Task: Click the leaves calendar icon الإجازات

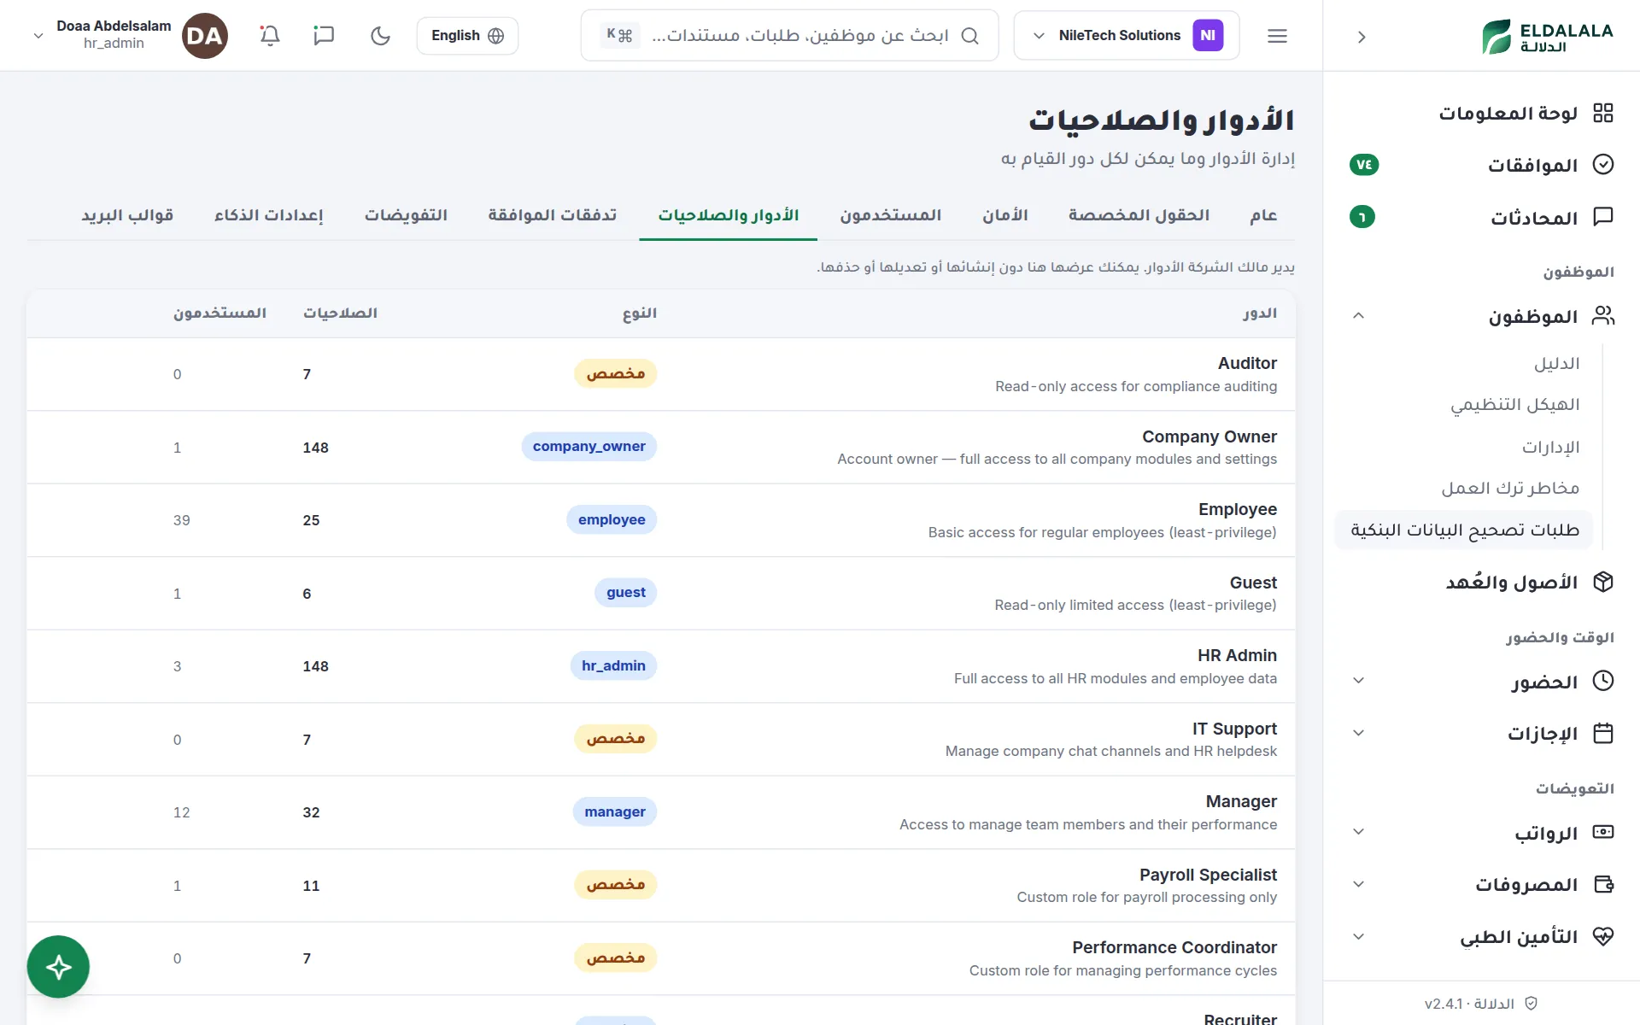Action: pyautogui.click(x=1603, y=733)
